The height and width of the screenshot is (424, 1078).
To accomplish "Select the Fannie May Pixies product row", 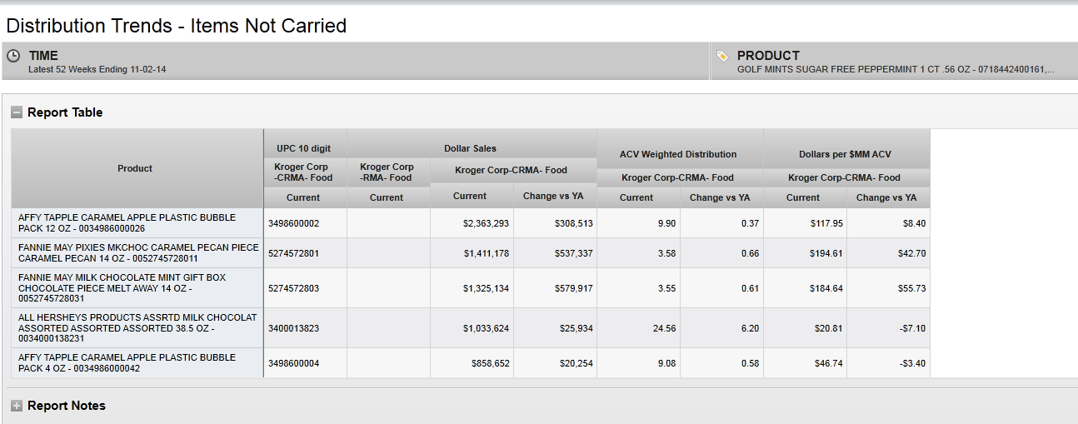I will pos(138,253).
